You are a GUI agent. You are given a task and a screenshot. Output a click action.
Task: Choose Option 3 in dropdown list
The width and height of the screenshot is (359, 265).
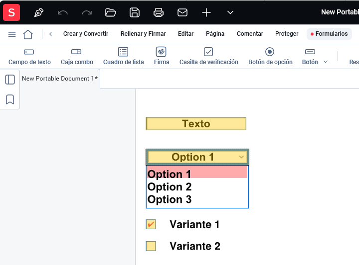click(x=197, y=199)
